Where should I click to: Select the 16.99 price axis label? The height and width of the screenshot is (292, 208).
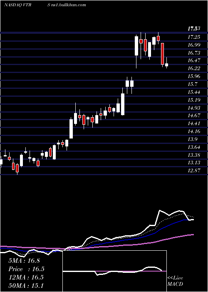click(194, 45)
